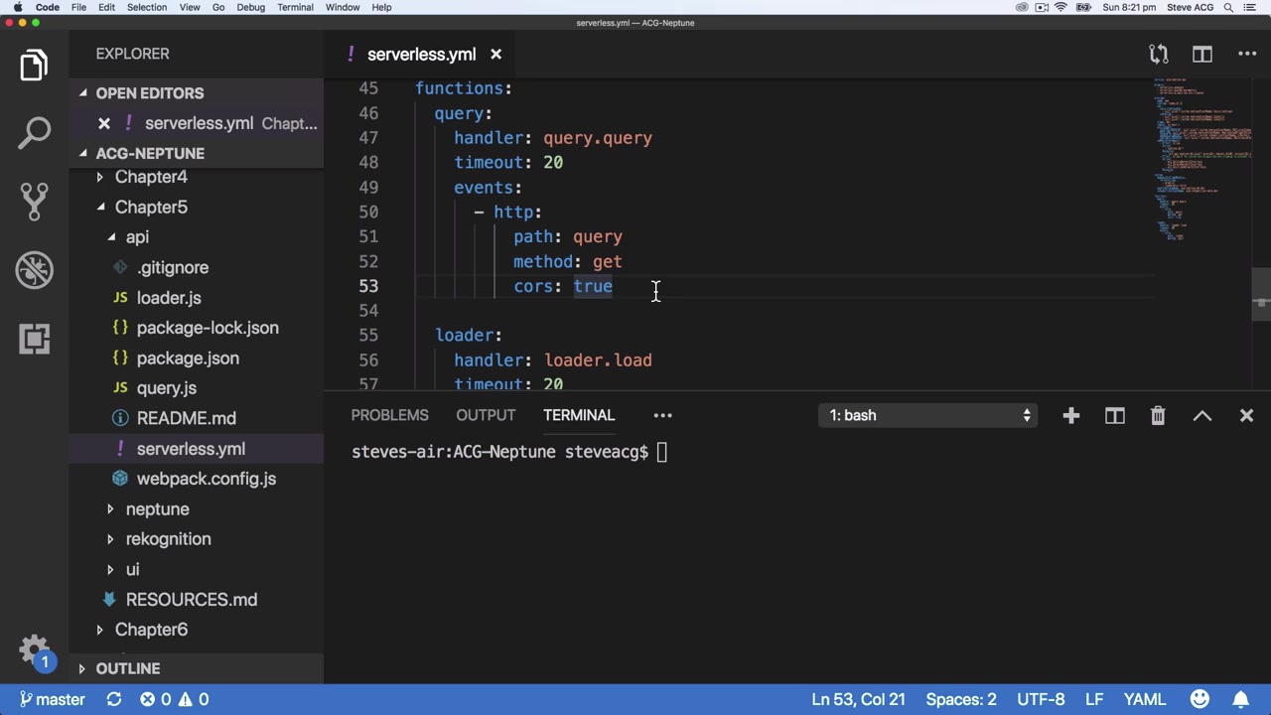Screen dimensions: 1271x715
Task: Split the terminal pane
Action: [x=1114, y=416]
